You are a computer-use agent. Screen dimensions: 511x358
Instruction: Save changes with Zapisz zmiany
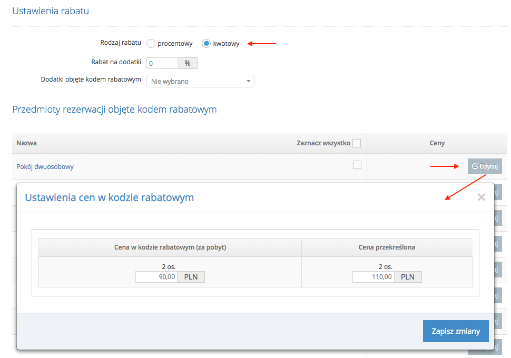(456, 331)
